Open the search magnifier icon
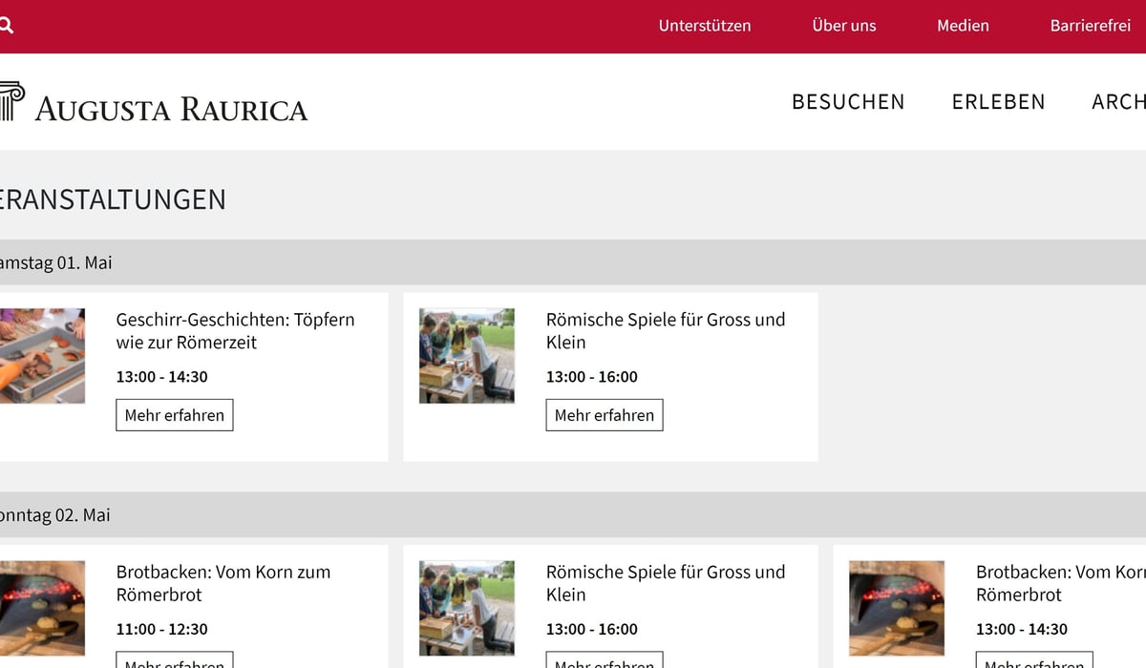This screenshot has height=668, width=1146. pos(5,26)
